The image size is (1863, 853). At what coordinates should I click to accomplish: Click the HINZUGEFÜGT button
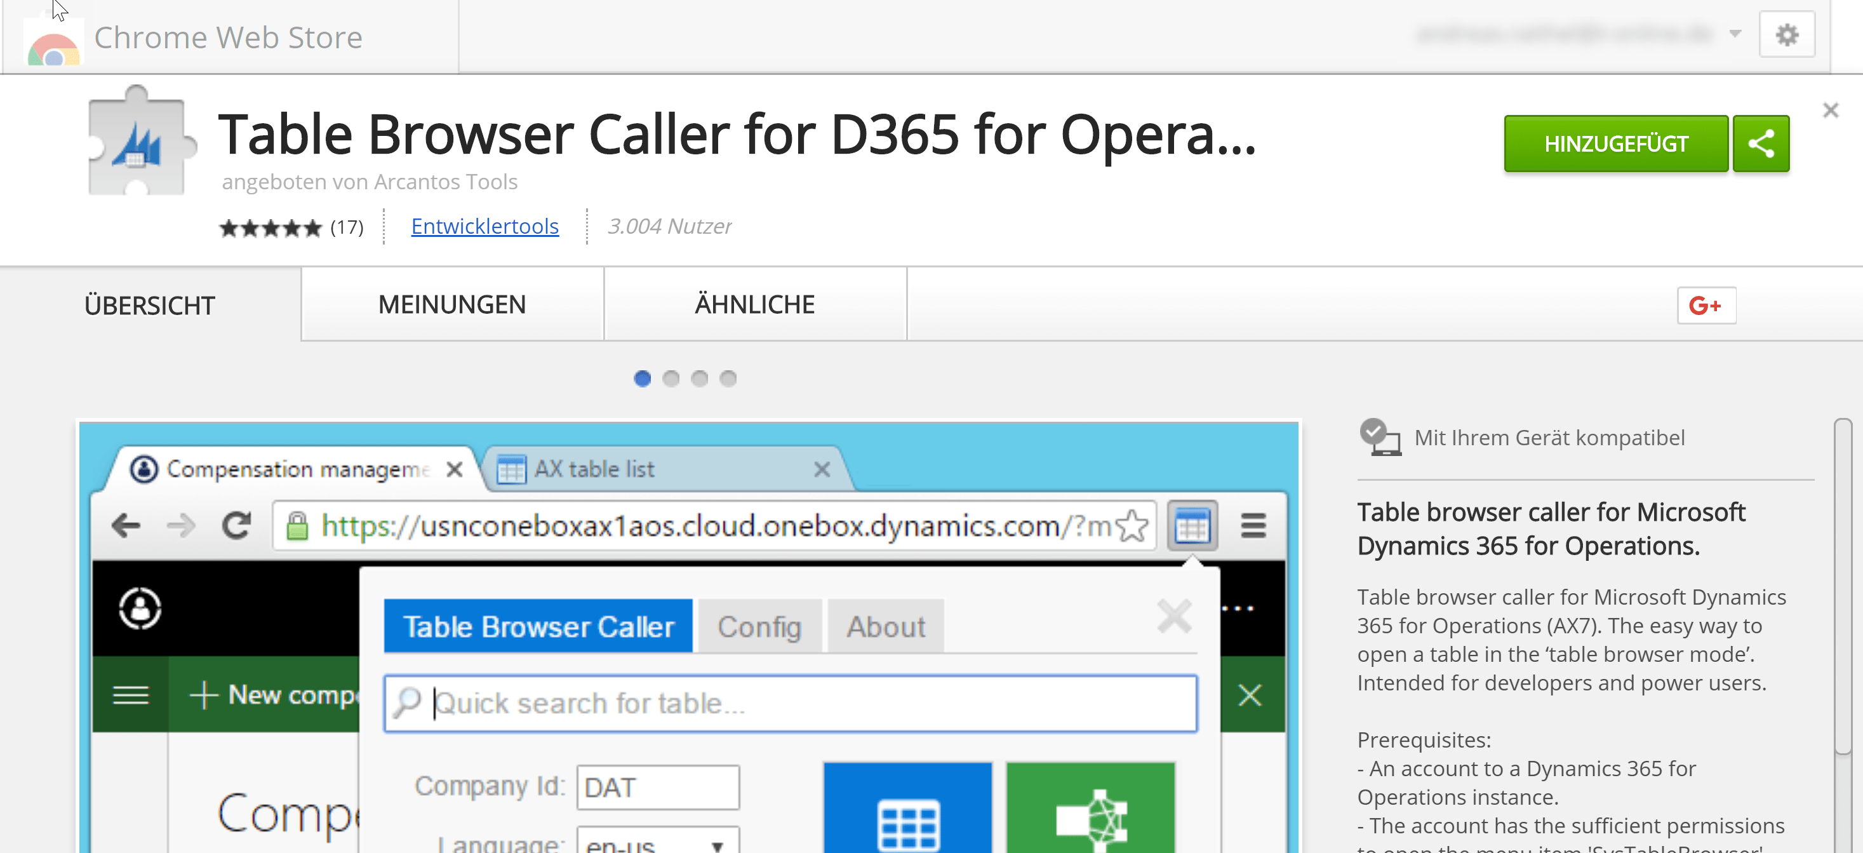tap(1615, 142)
